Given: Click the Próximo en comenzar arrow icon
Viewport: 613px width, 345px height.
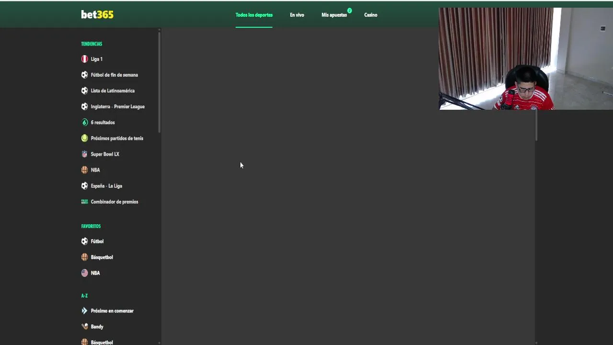Looking at the screenshot, I should tap(84, 310).
